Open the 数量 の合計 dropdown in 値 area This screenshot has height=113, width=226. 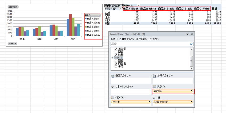[x=191, y=102]
